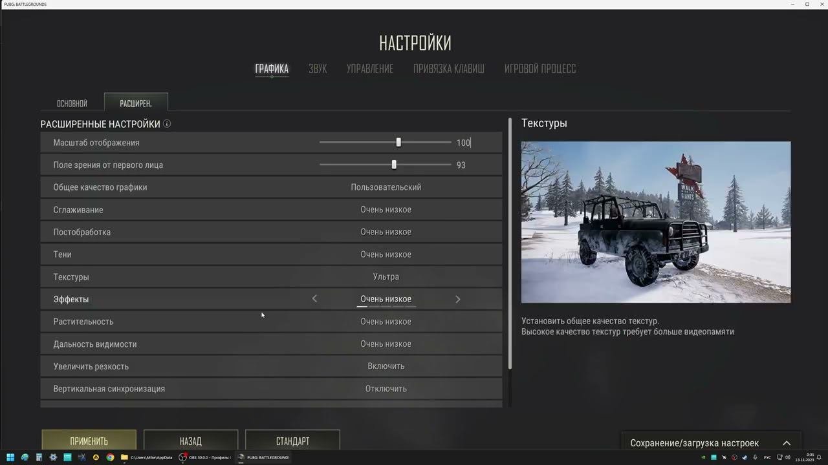Open the Steam tray icon
828x465 pixels.
tap(745, 457)
